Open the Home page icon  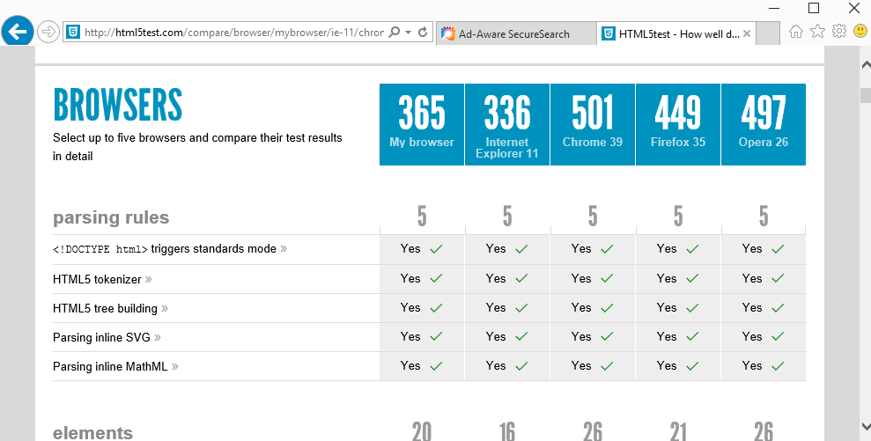tap(796, 32)
